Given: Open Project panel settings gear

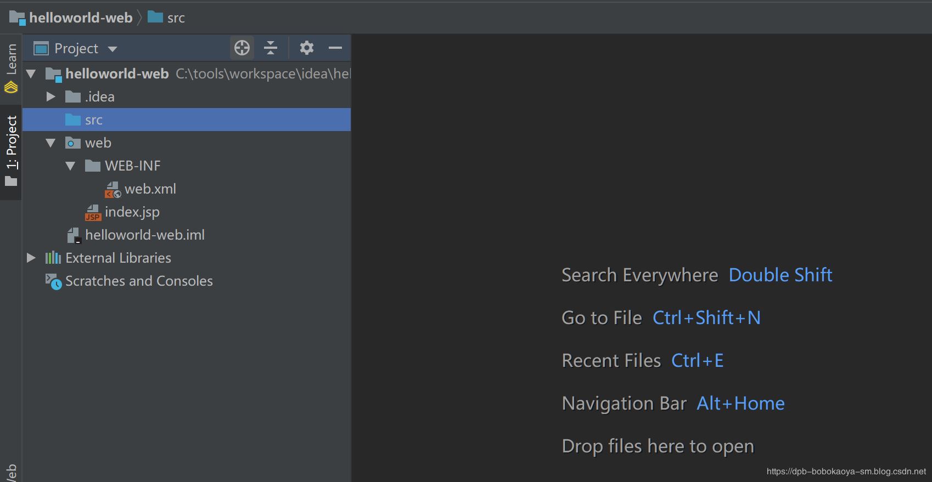Looking at the screenshot, I should [307, 48].
